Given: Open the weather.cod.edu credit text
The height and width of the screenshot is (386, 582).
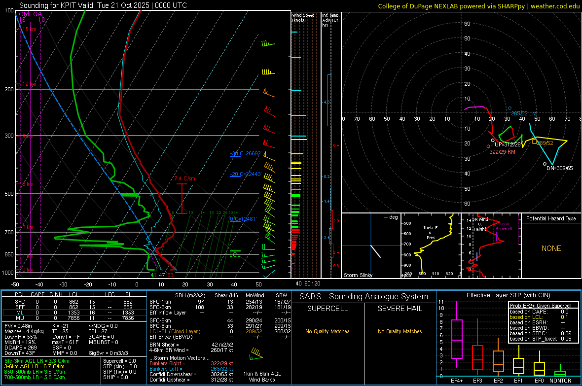Looking at the screenshot, I should coord(555,6).
